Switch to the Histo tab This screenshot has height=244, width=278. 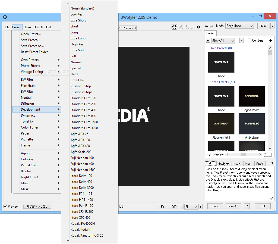237,164
